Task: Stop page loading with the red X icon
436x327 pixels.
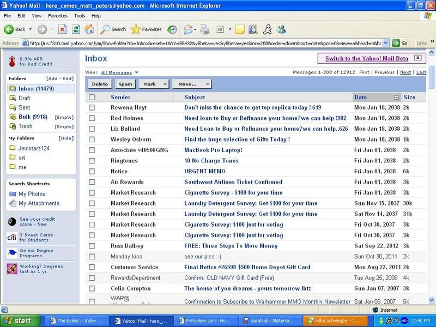Action: [x=62, y=29]
